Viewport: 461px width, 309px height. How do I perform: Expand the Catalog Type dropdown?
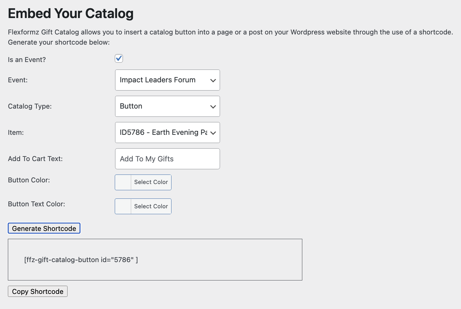(x=167, y=106)
